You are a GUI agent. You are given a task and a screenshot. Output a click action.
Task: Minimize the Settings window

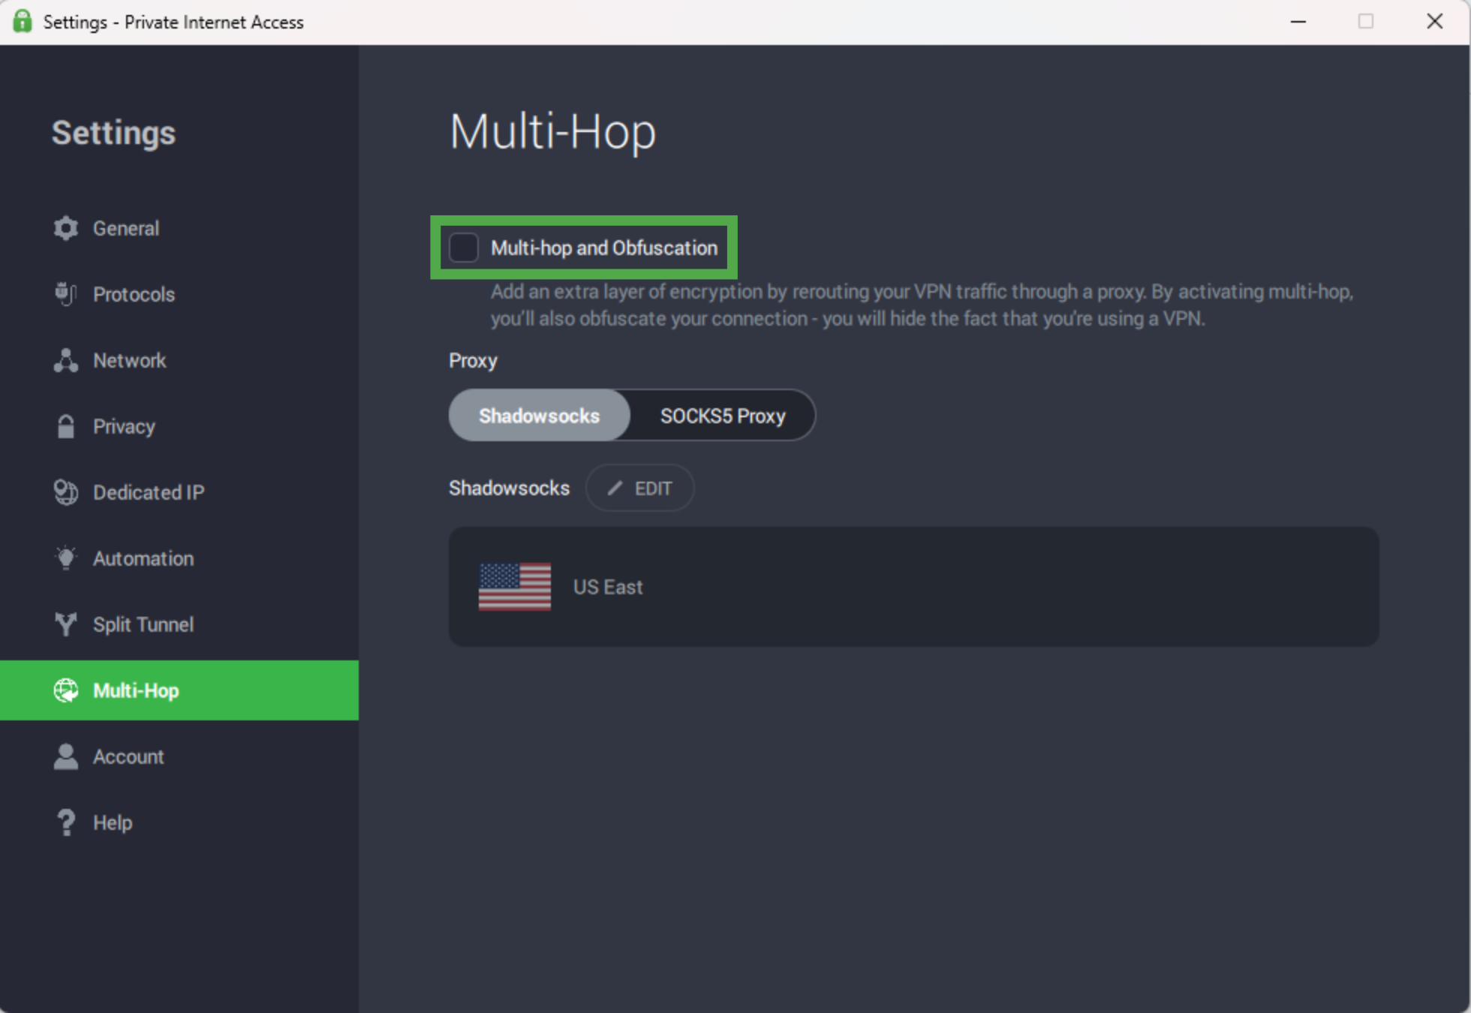[x=1298, y=22]
